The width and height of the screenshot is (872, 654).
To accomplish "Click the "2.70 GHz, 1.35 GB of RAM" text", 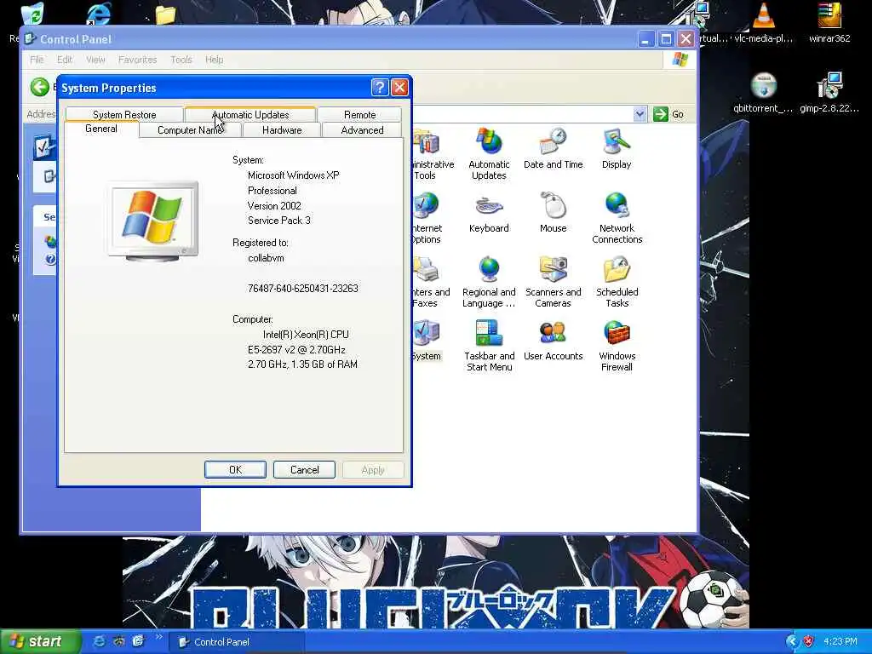I will pos(302,364).
